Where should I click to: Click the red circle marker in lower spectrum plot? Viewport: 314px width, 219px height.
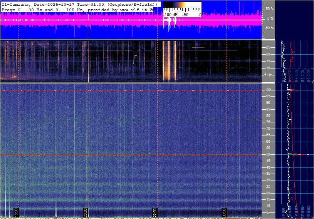click(292, 199)
